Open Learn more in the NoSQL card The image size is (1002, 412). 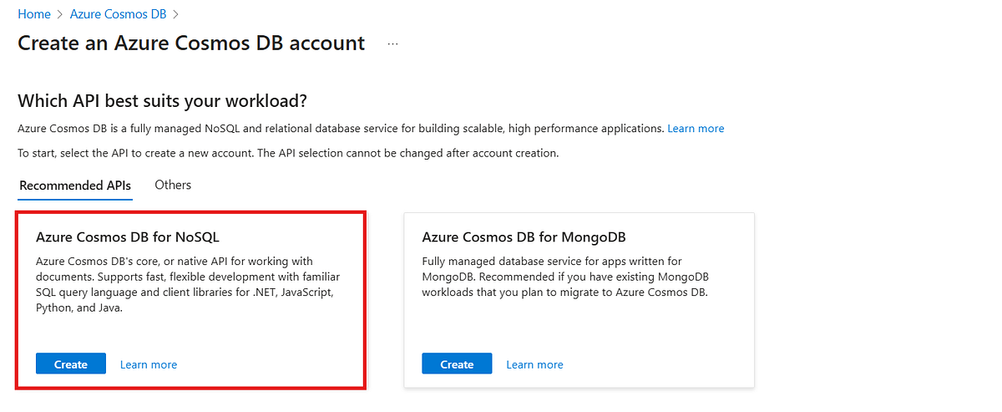(x=149, y=364)
